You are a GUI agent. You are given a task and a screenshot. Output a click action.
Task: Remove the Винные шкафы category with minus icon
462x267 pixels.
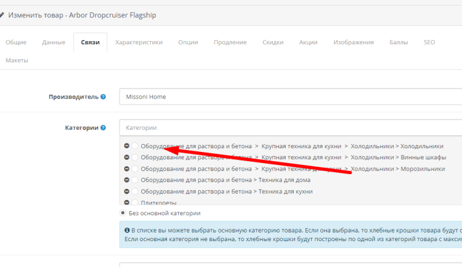tap(126, 157)
